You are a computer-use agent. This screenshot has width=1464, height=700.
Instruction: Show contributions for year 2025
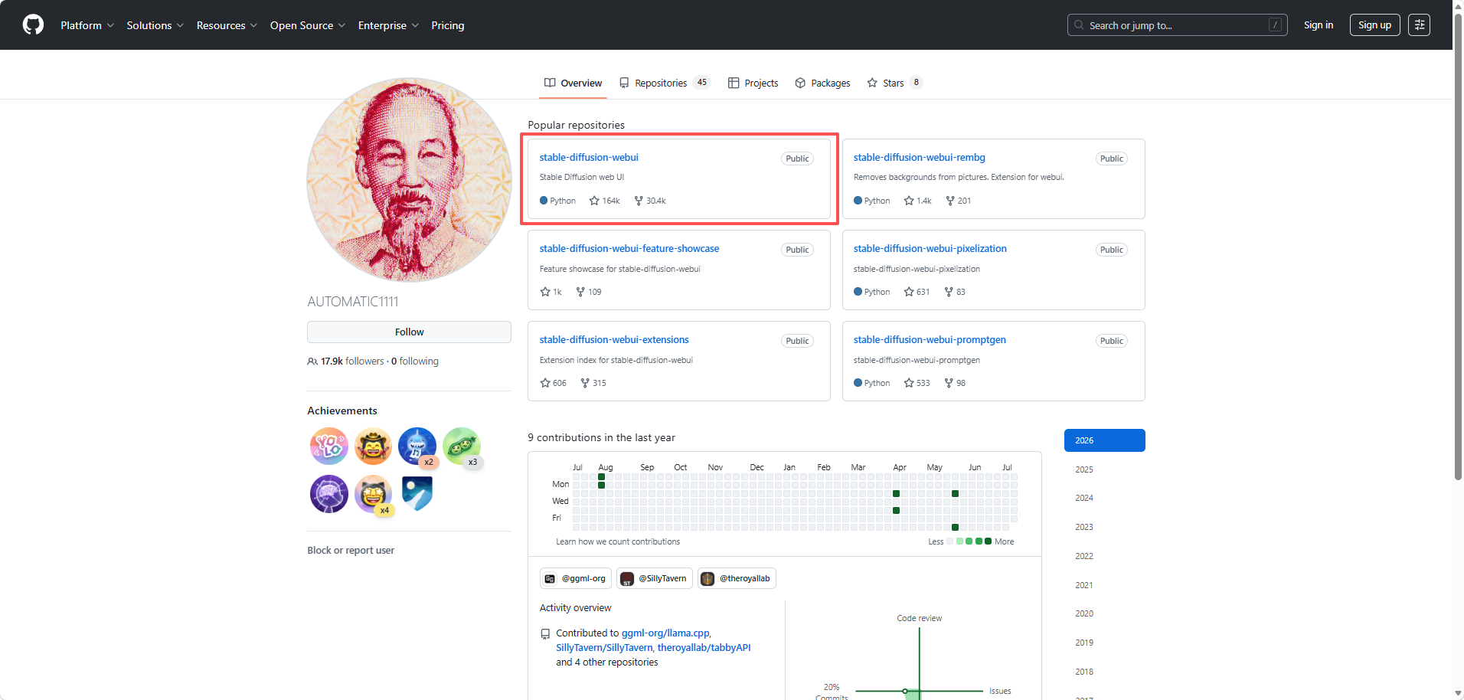[x=1105, y=469]
